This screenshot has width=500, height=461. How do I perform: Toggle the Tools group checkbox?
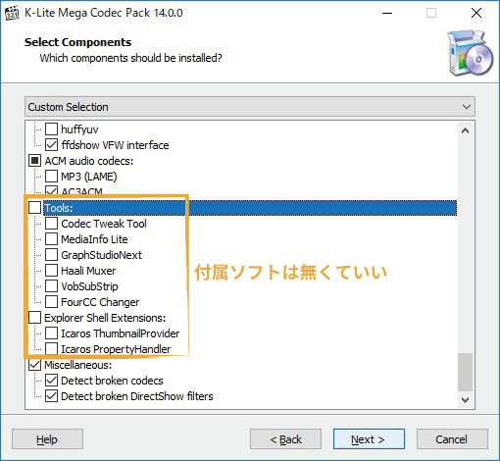34,208
